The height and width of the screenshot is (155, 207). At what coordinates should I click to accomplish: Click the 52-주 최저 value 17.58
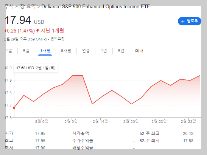pos(188,141)
